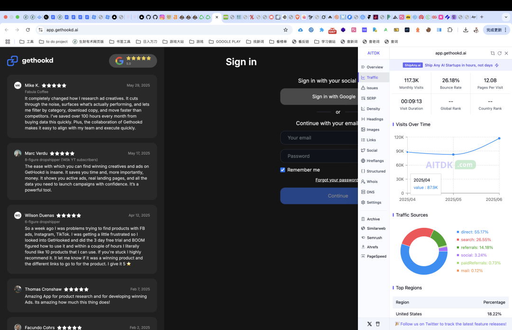Viewport: 512px width, 330px height.
Task: Open the Images section
Action: pos(370,130)
